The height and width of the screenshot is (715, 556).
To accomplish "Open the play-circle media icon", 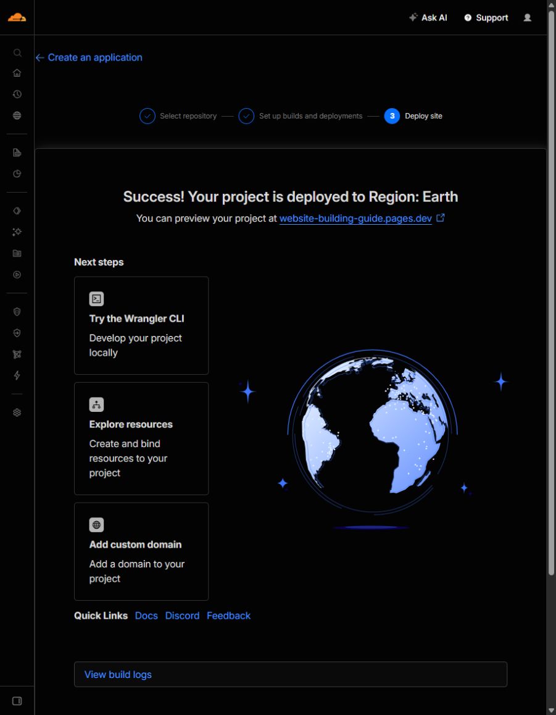I will point(17,275).
